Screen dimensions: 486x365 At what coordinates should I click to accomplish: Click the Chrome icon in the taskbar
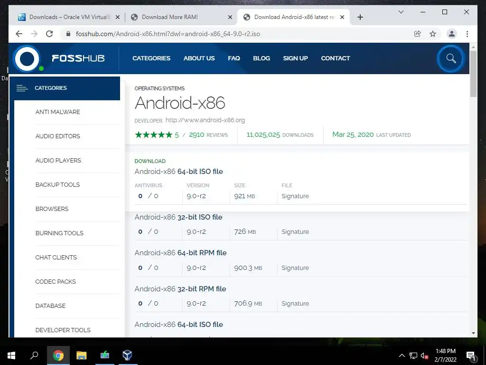tap(58, 355)
